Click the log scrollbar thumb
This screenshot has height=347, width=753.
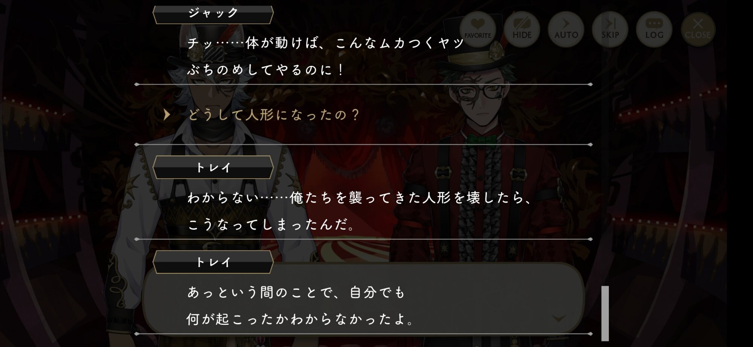(605, 313)
